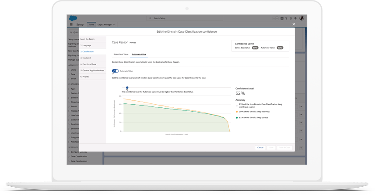This screenshot has height=195, width=375.
Task: Open the Object Manager tab
Action: click(x=105, y=24)
